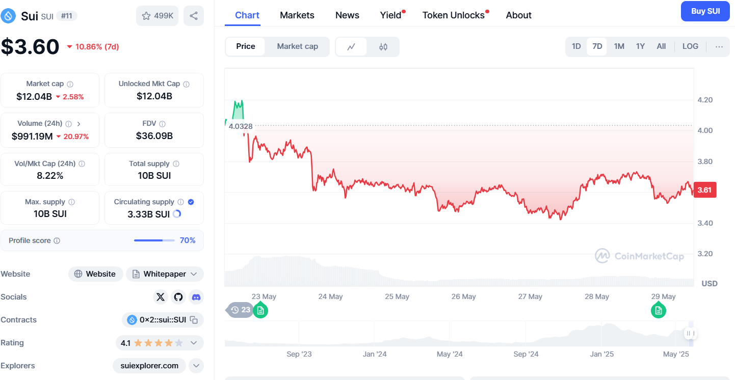Copy the SUI contract address
This screenshot has height=380, width=735.
(194, 320)
